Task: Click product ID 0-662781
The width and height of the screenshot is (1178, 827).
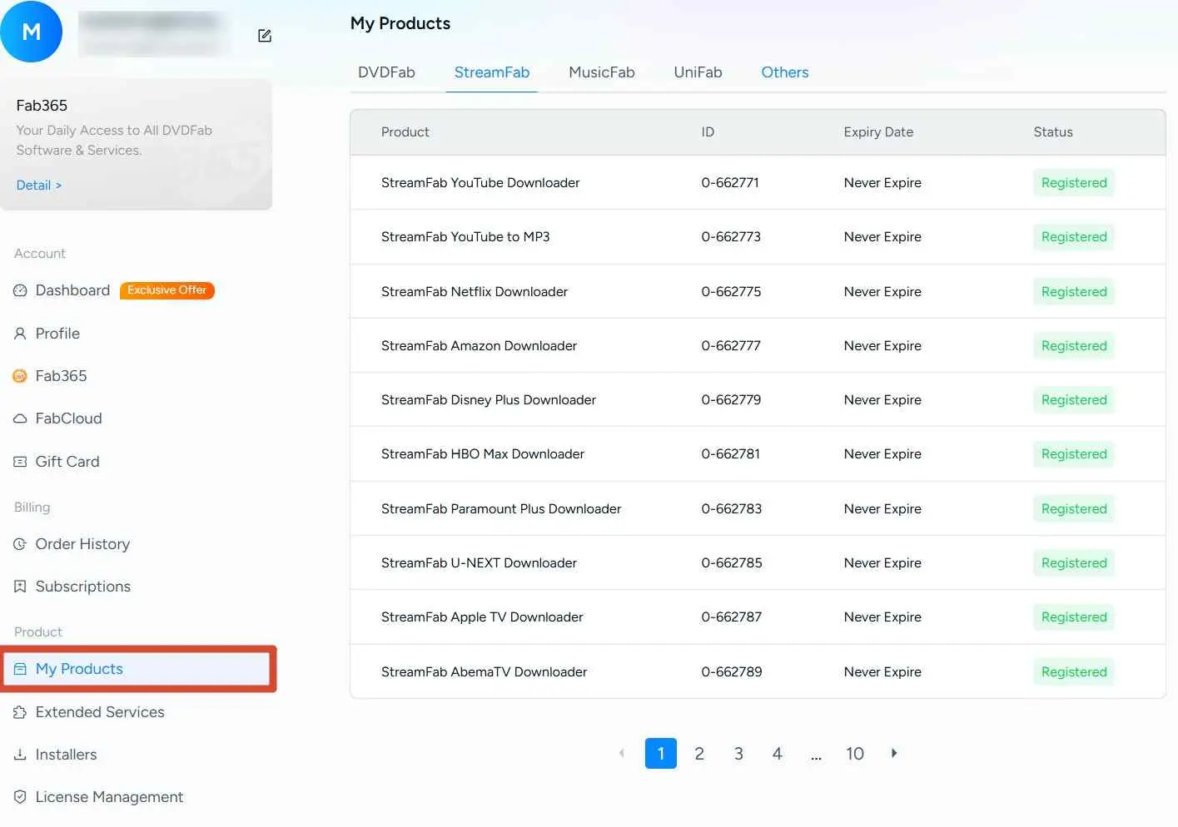Action: 730,453
